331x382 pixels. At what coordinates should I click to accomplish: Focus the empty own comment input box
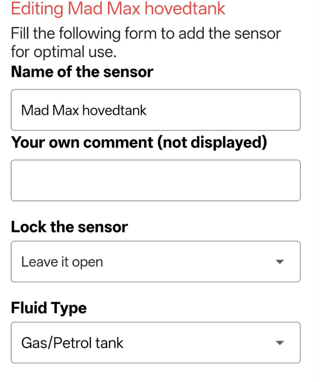point(155,180)
